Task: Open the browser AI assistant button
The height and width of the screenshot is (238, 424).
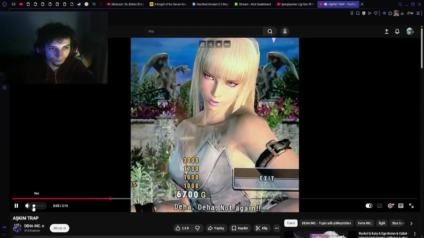Action: 410,13
